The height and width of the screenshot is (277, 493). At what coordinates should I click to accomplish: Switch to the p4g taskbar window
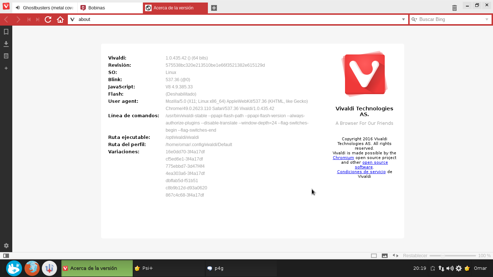pos(241,268)
